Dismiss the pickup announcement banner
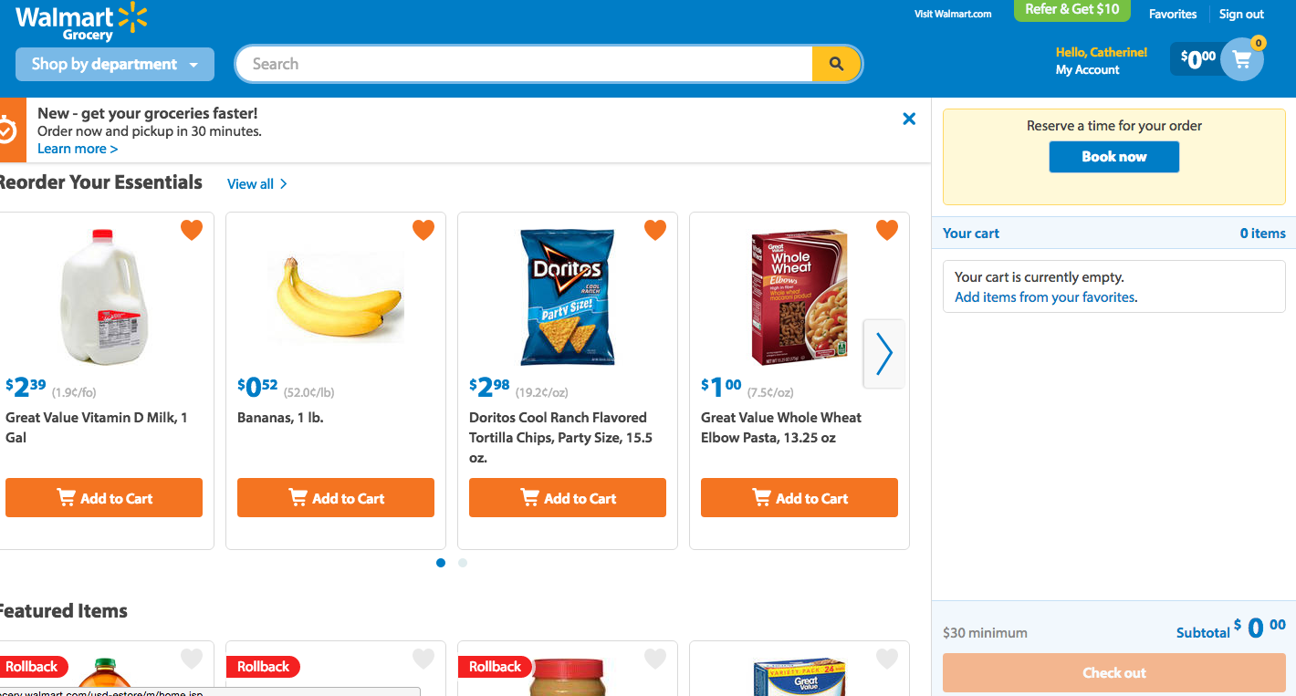The image size is (1296, 696). pyautogui.click(x=909, y=119)
